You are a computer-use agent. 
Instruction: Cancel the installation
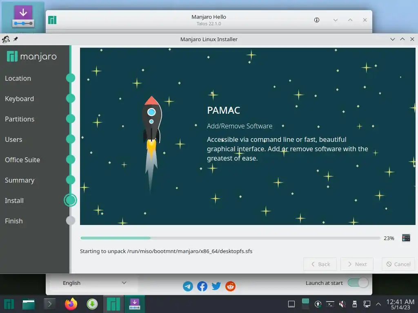[398, 264]
